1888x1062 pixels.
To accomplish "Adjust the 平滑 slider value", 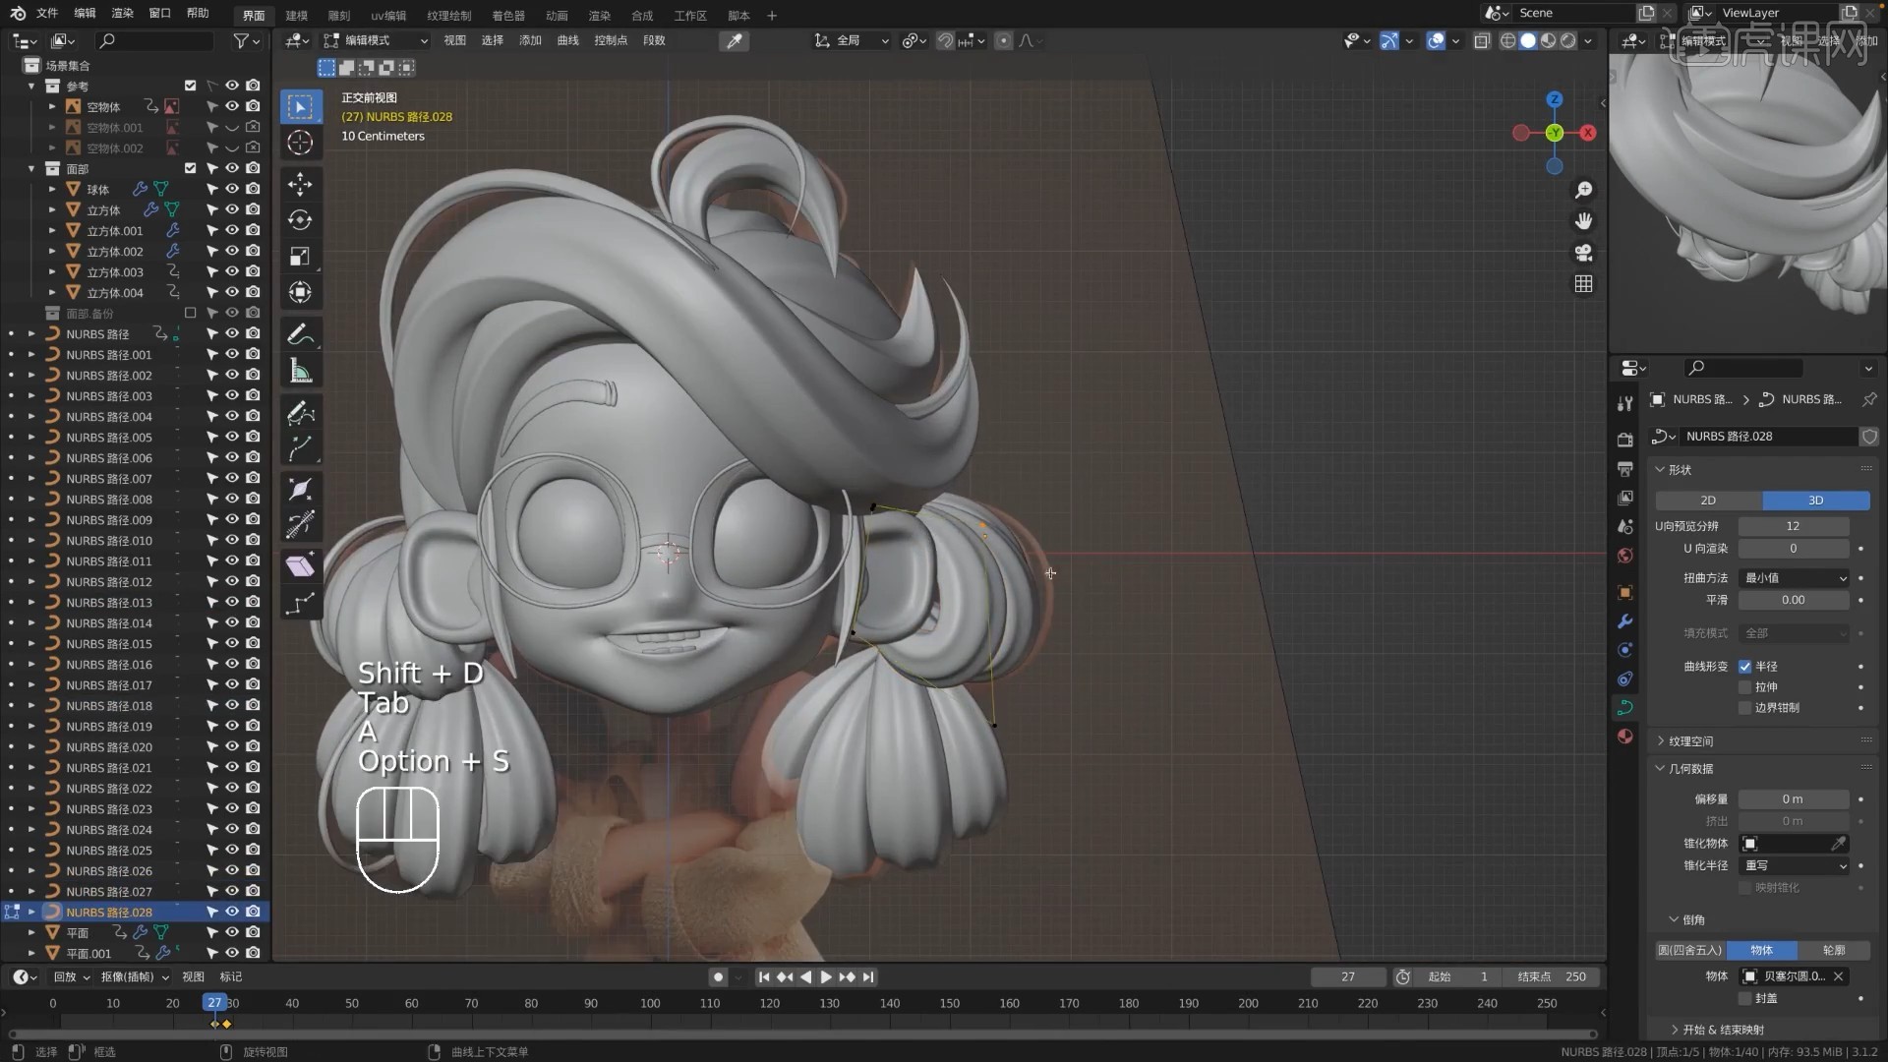I will coord(1795,600).
